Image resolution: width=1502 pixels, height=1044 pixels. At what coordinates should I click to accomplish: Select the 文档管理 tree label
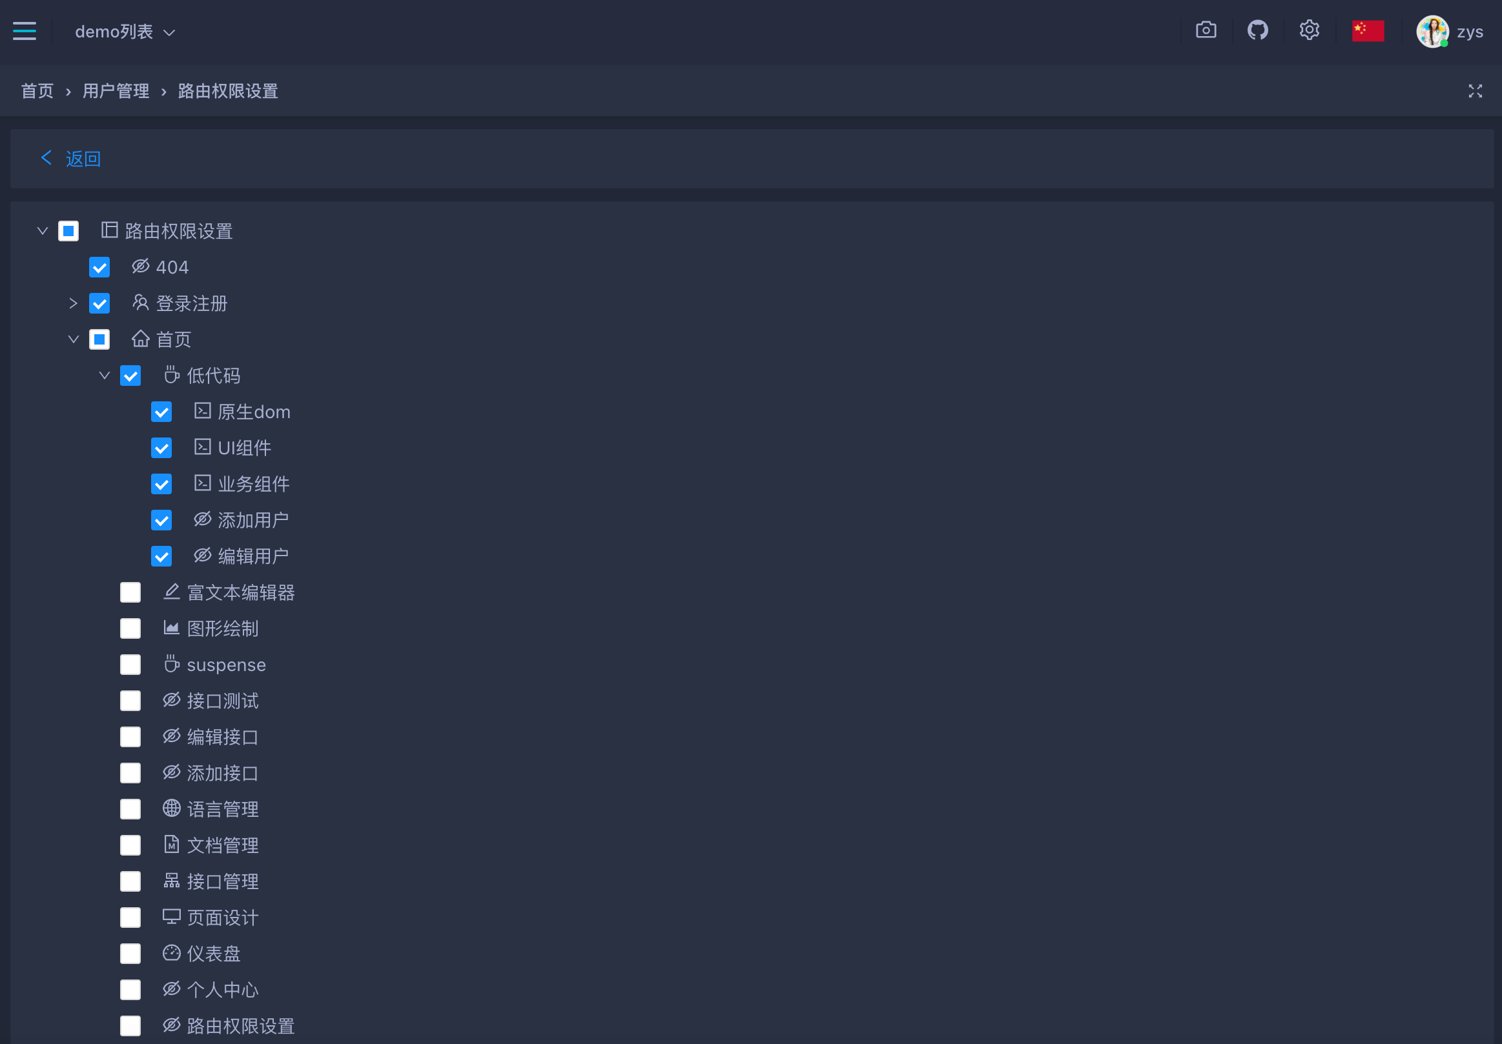click(222, 845)
